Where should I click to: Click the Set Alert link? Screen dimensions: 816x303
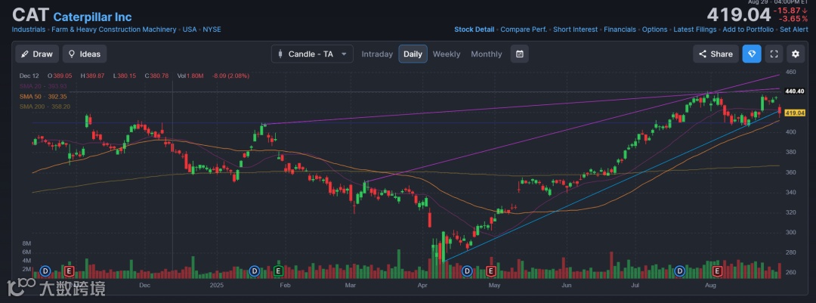point(794,29)
